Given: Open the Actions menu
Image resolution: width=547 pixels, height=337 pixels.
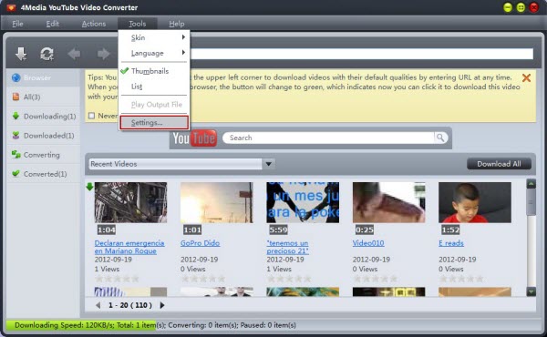Looking at the screenshot, I should 94,24.
